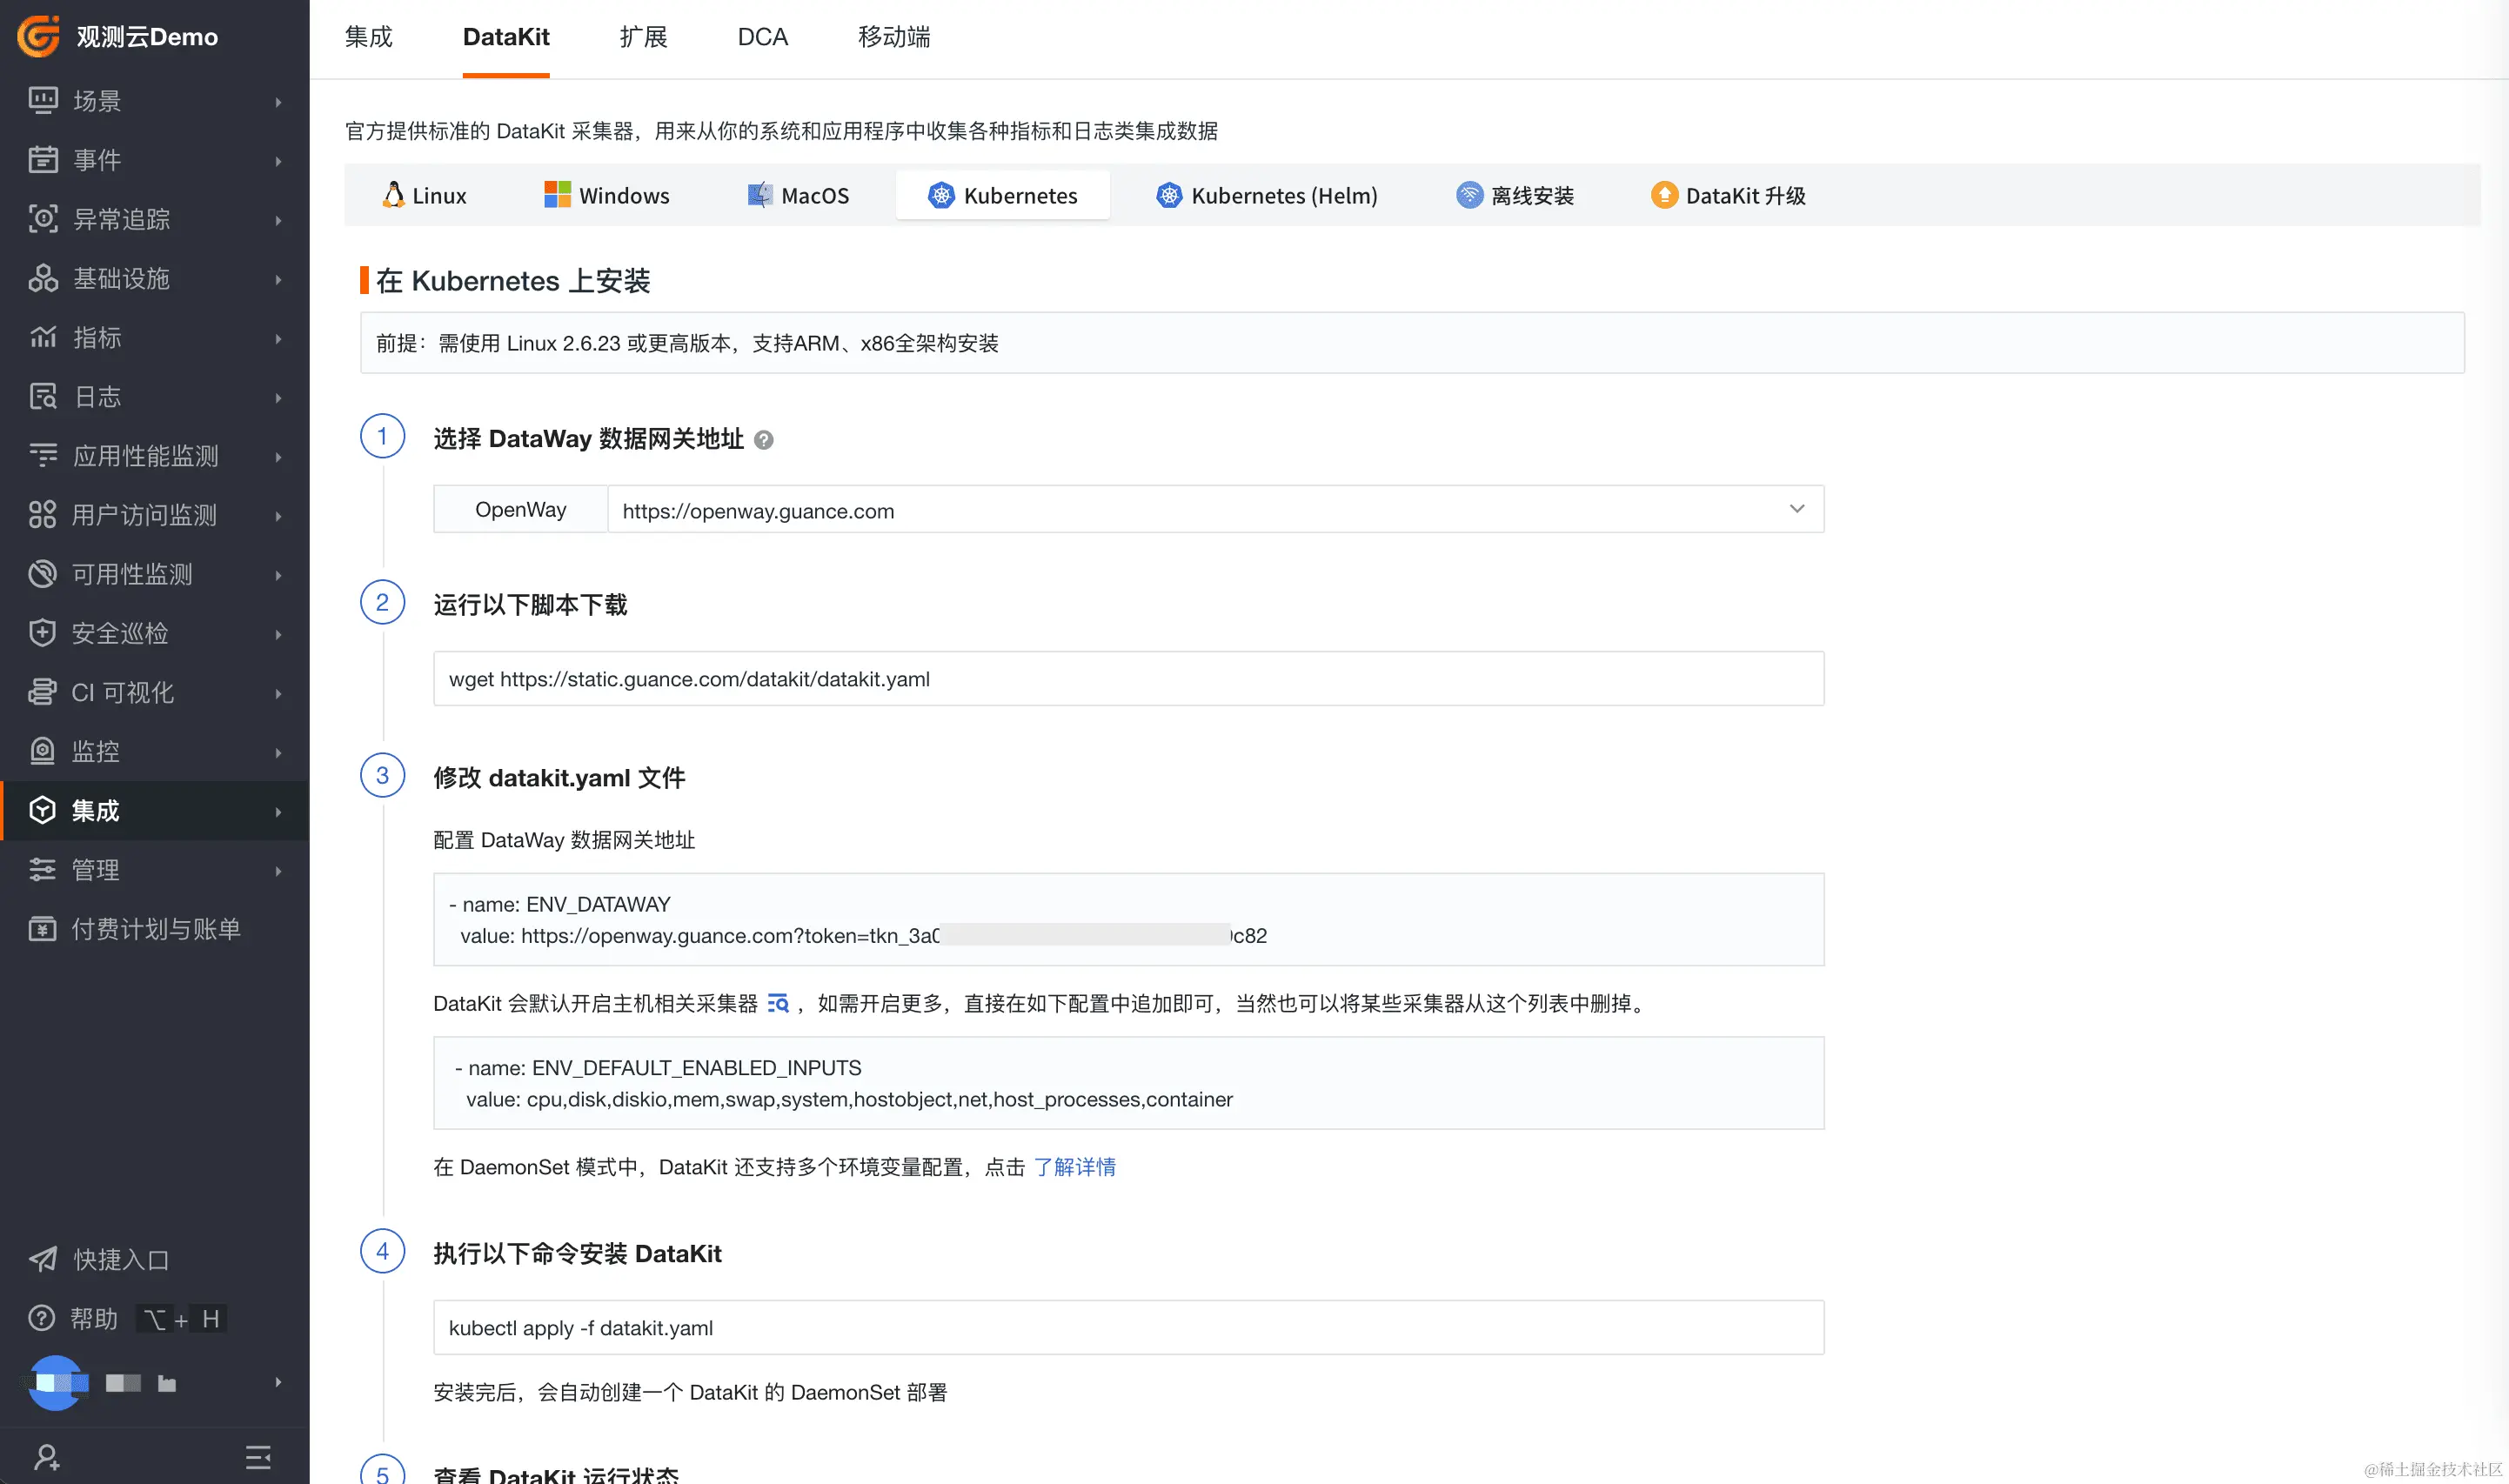Open 付费计划与账单 billing page
The image size is (2509, 1484).
point(155,929)
